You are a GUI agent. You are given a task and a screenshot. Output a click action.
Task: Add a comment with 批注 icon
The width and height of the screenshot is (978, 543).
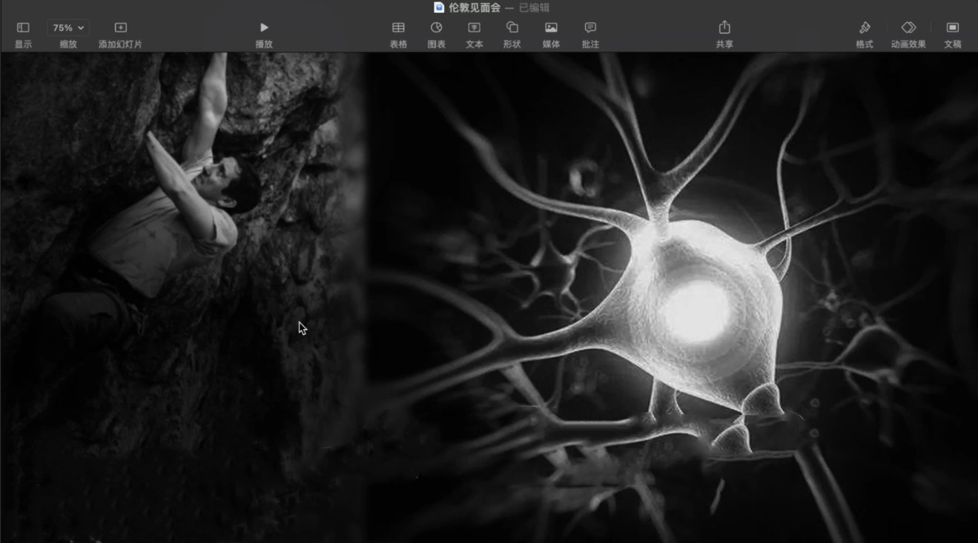pyautogui.click(x=590, y=28)
